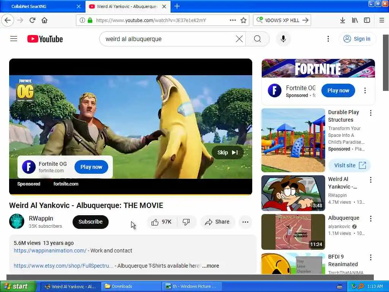Open options for Fortnite OG sidebar ad
The width and height of the screenshot is (389, 292).
(365, 90)
